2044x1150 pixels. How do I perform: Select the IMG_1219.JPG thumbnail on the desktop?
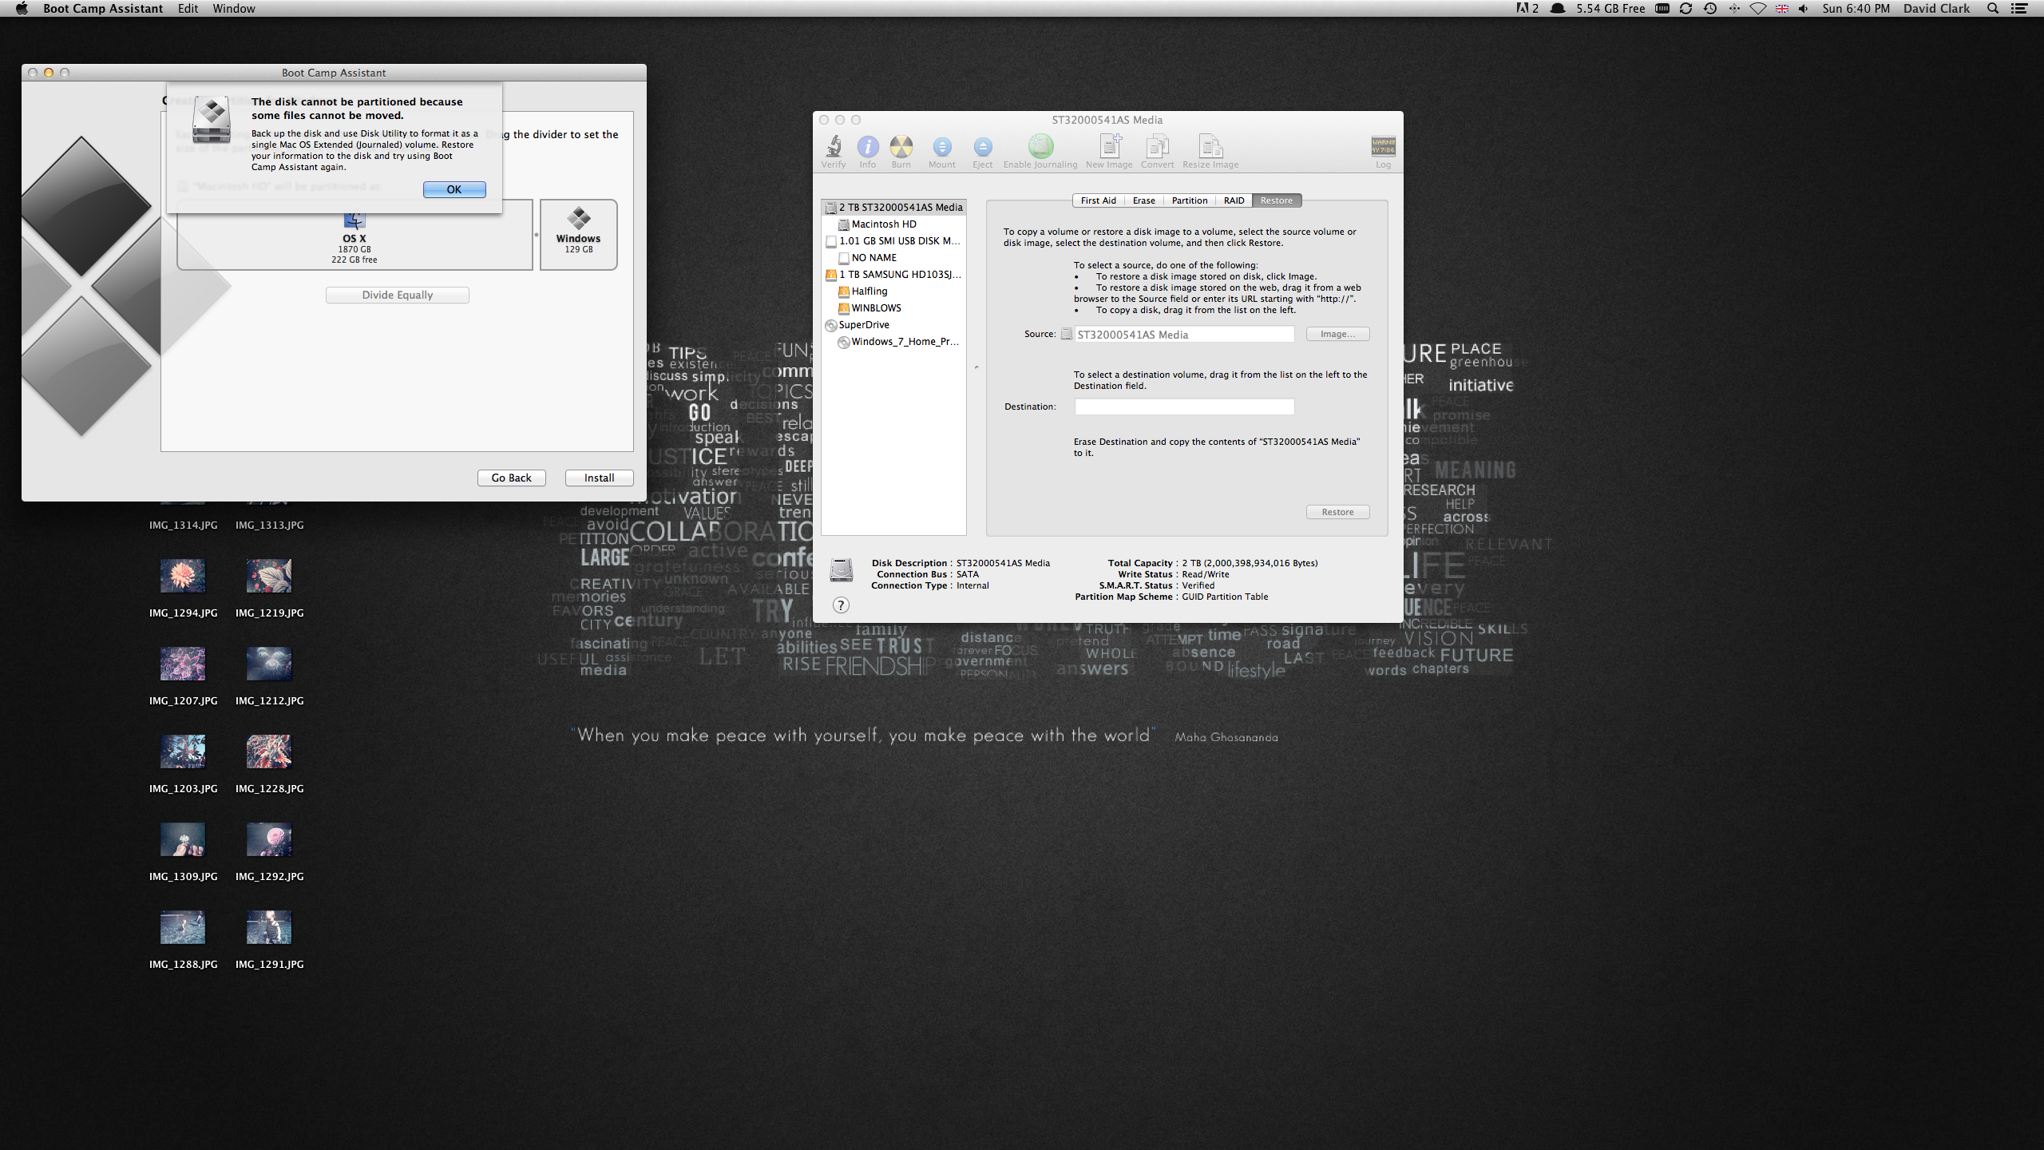pos(269,575)
